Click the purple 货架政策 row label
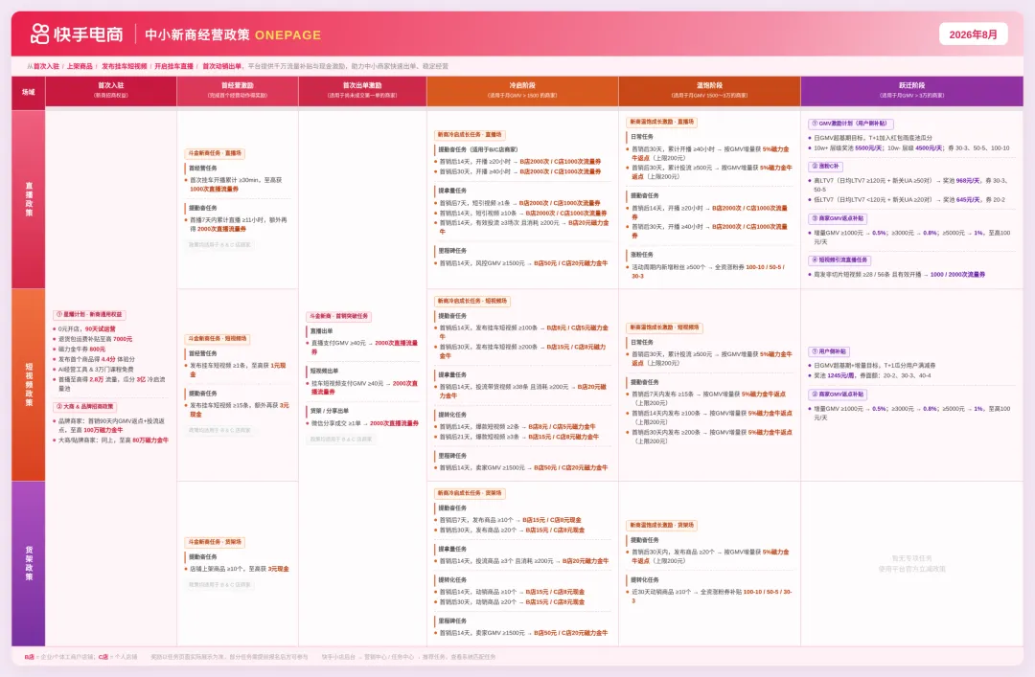Screen dimensions: 1035x677 pyautogui.click(x=29, y=563)
